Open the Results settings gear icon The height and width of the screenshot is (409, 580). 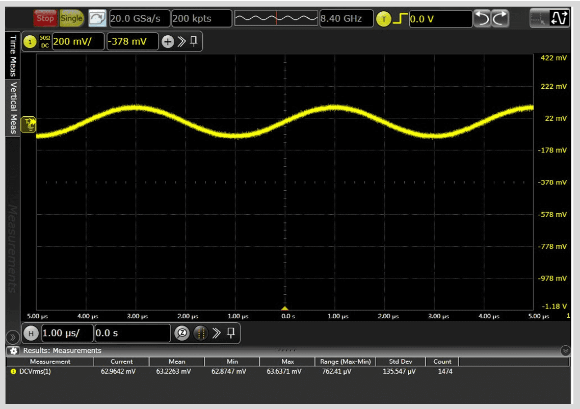point(14,351)
